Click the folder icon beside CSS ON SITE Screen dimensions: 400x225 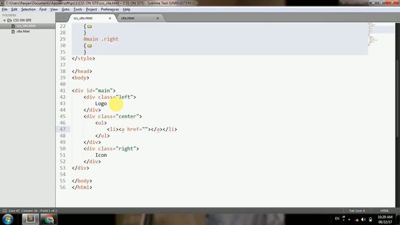[x=9, y=21]
